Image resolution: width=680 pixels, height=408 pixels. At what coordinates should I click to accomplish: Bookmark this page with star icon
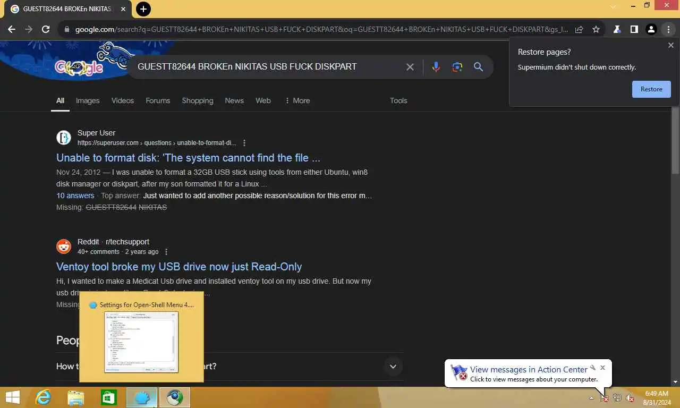596,30
